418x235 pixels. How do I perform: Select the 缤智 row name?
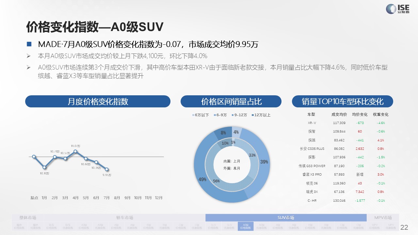[x=312, y=132]
